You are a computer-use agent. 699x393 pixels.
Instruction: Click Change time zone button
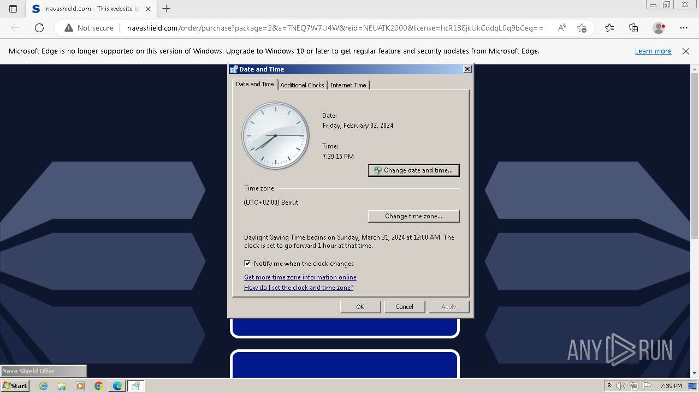click(414, 216)
